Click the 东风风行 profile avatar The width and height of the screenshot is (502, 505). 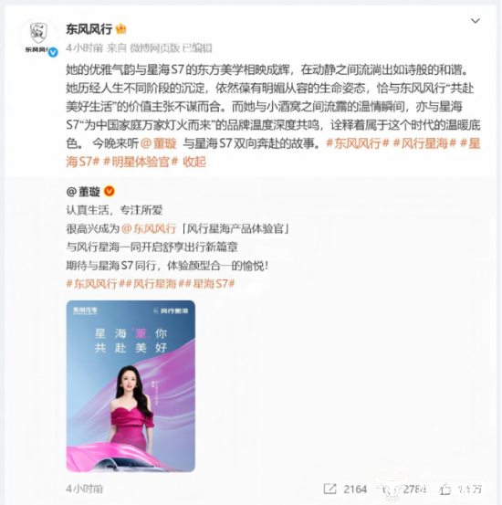[x=38, y=38]
